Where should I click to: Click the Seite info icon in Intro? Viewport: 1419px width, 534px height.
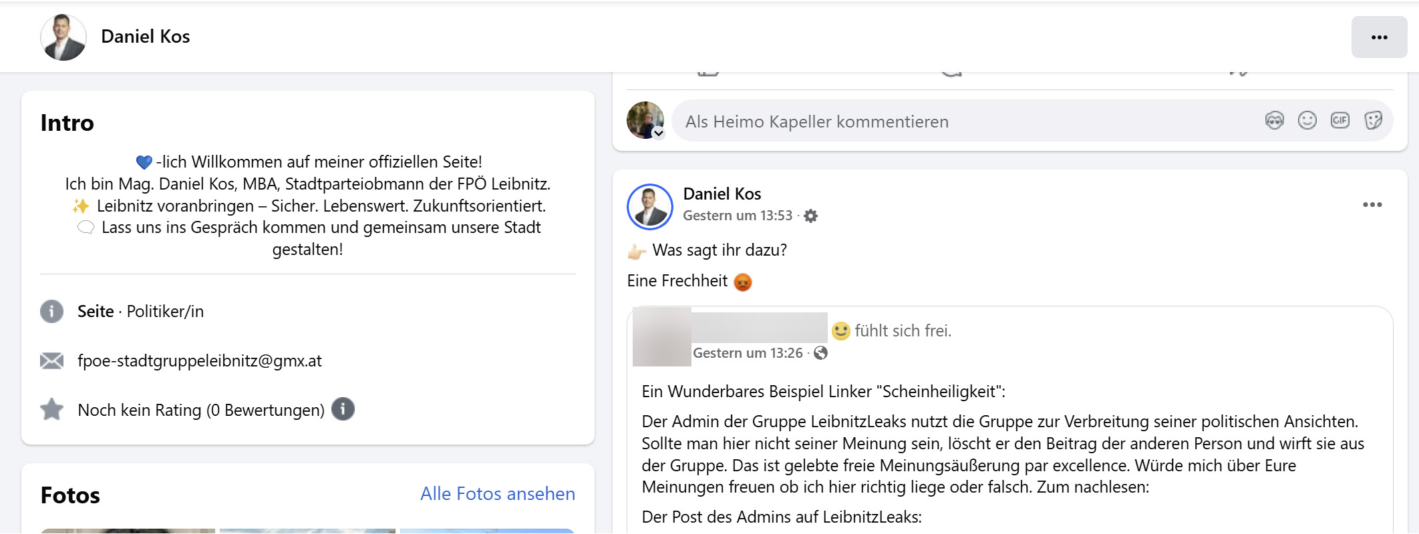click(x=51, y=312)
